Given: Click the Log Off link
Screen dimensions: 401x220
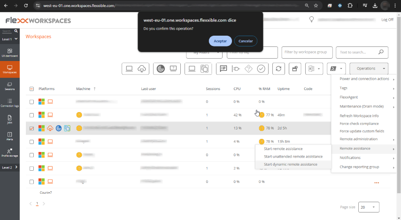Looking at the screenshot, I should click(387, 20).
